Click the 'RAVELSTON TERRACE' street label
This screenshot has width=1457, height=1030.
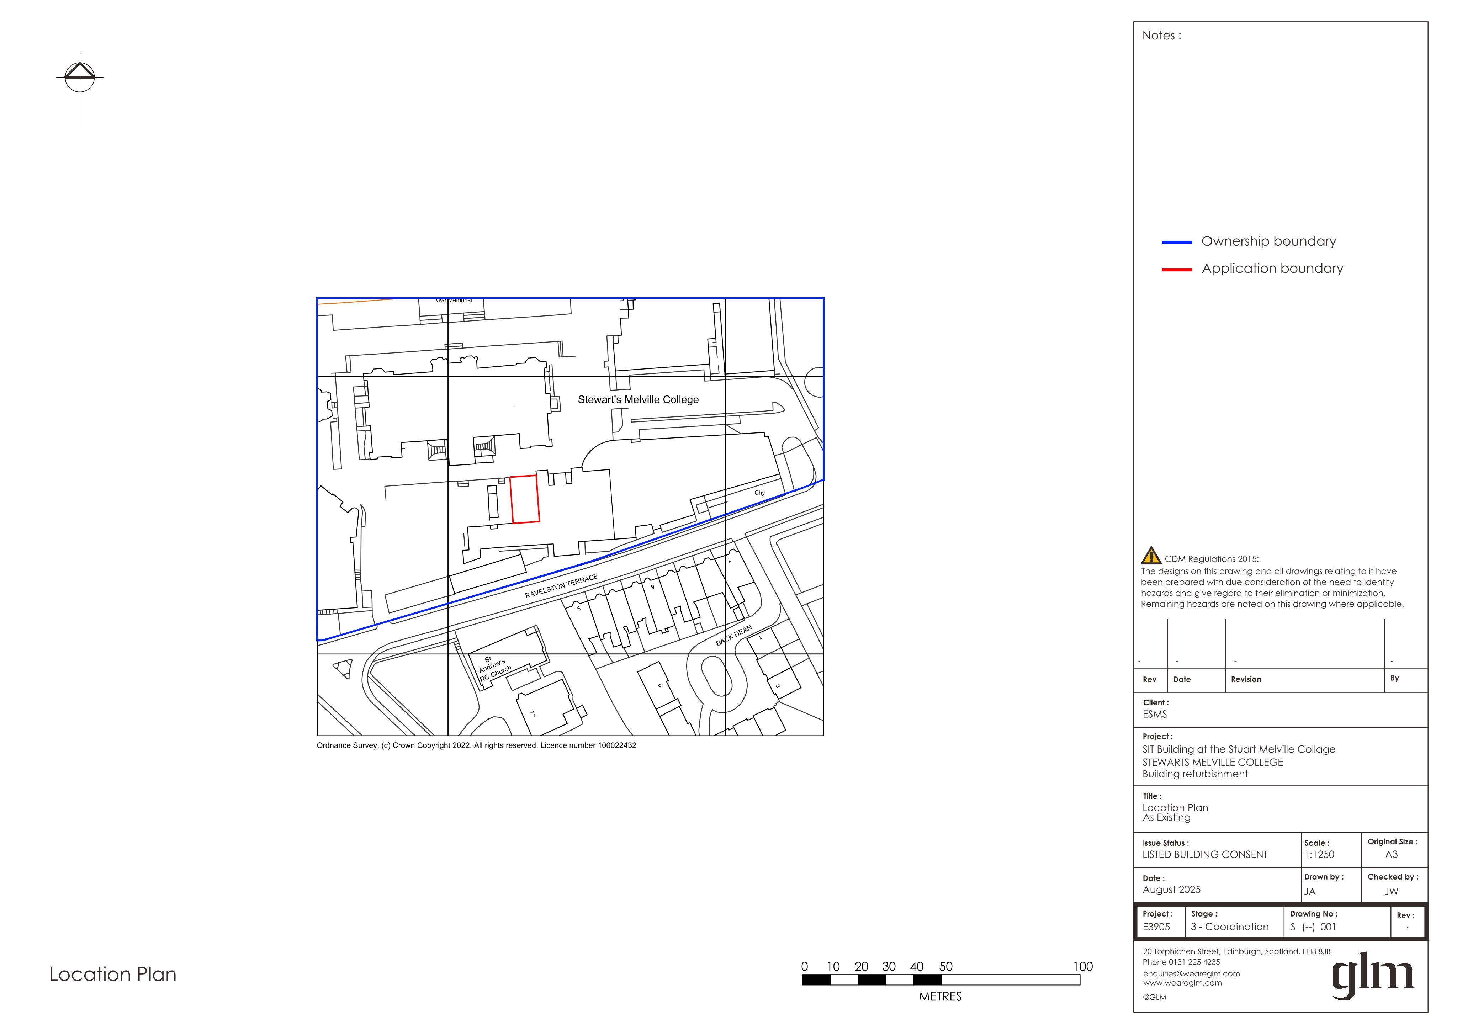pos(562,586)
